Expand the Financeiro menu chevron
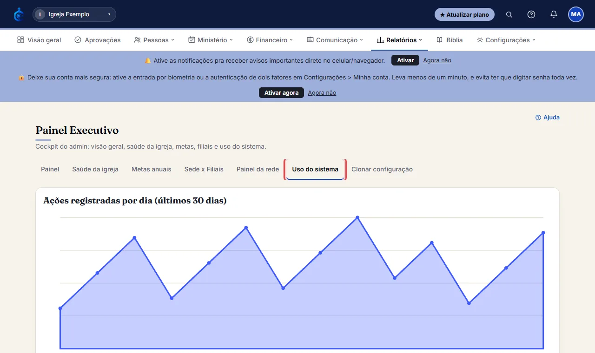 coord(291,40)
